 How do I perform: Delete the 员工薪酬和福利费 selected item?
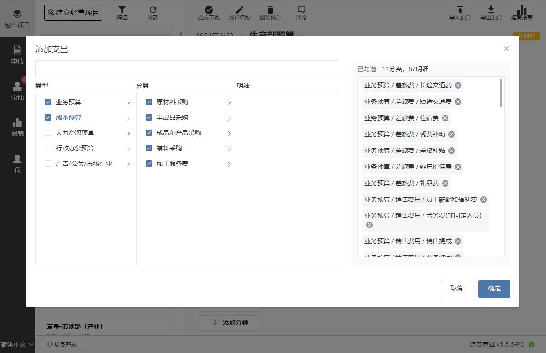[x=483, y=199]
